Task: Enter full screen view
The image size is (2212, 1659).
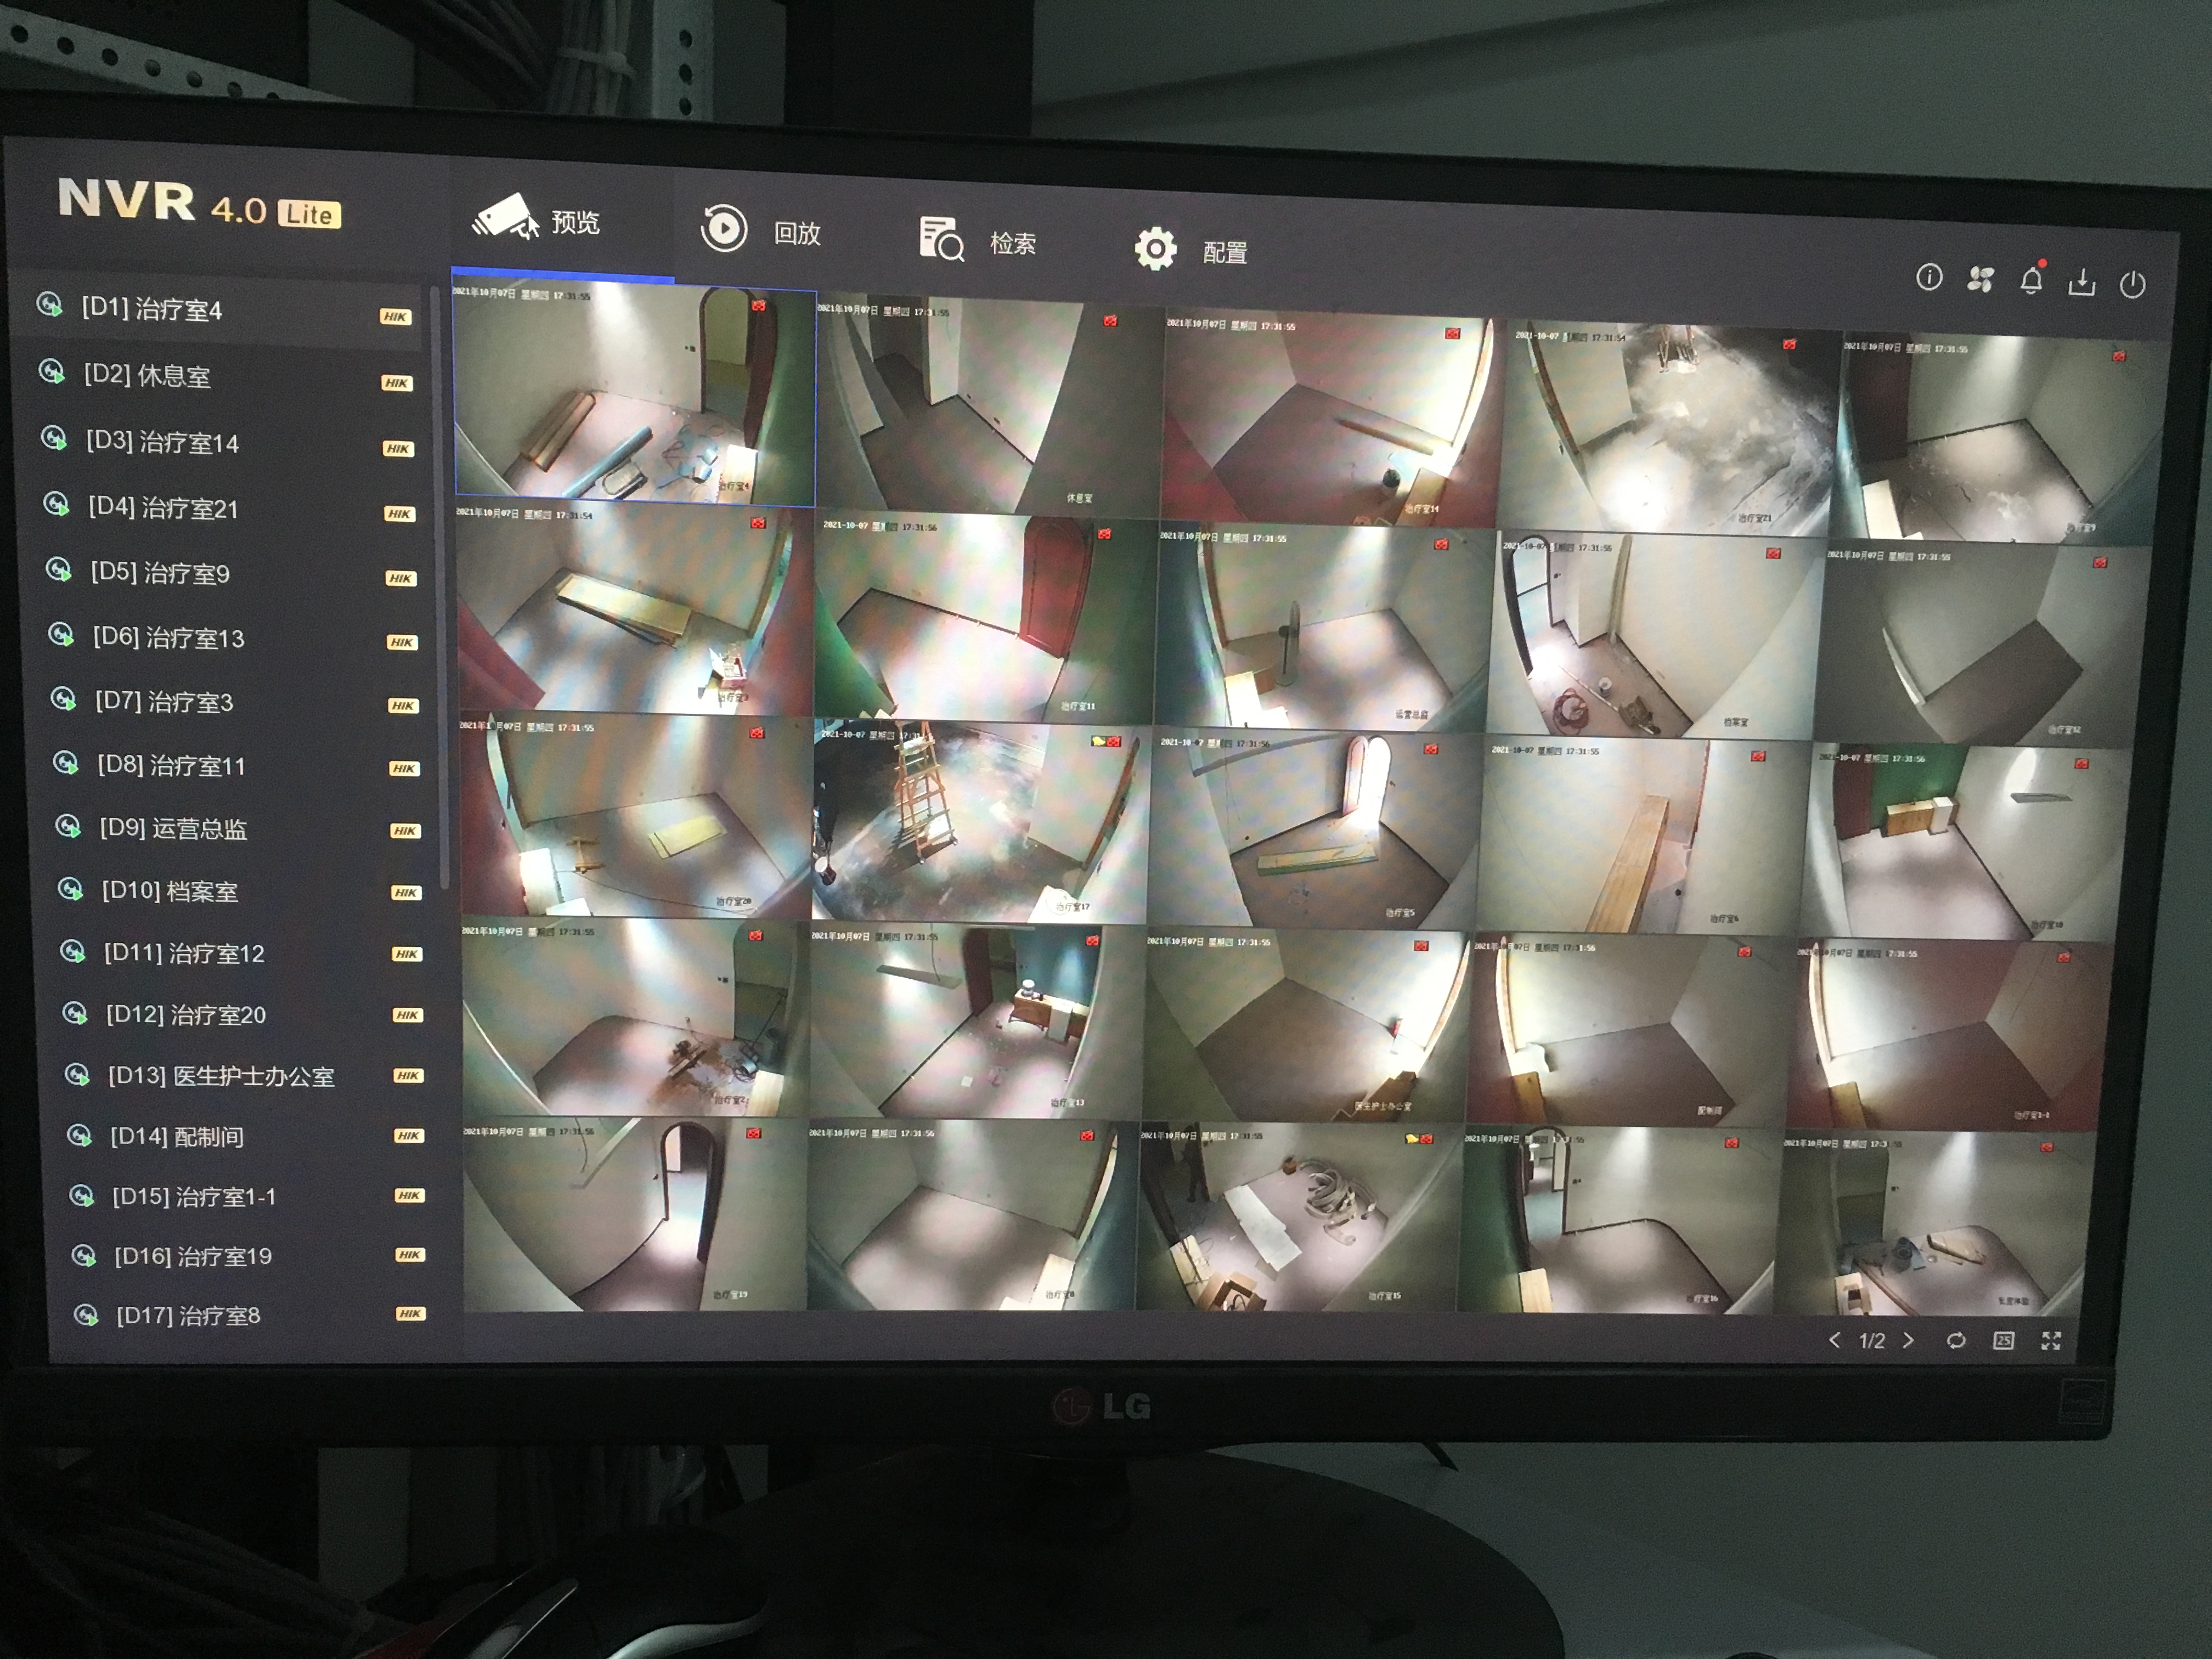Action: (2051, 1341)
